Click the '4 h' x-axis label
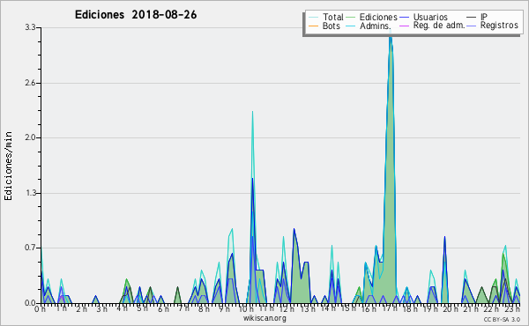Viewport: 529px width, 326px height. pos(123,308)
